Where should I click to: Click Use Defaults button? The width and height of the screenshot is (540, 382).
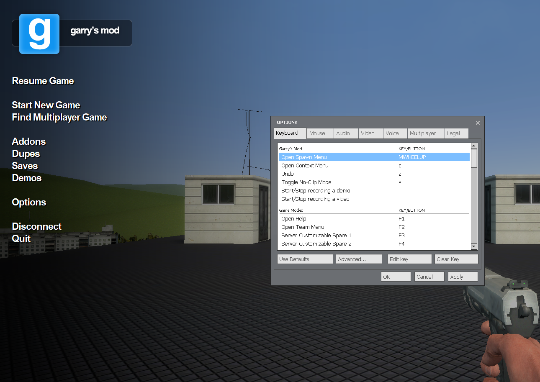[x=305, y=259]
